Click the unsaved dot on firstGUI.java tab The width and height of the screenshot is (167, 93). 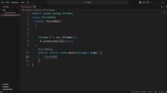[x=35, y=7]
